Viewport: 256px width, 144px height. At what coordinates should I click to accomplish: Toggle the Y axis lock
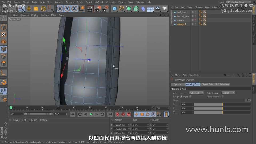tap(67, 9)
